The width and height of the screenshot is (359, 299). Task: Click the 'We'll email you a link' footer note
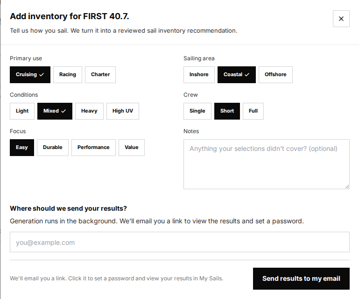coord(117,278)
